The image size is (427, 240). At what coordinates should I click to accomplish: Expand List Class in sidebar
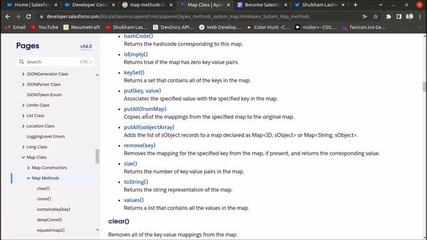tap(23, 115)
